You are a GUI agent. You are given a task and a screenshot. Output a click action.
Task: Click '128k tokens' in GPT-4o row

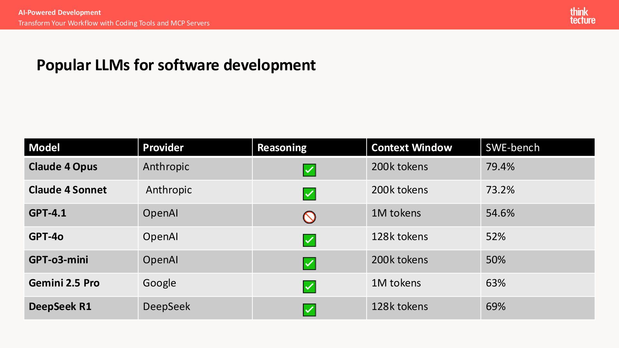click(400, 237)
